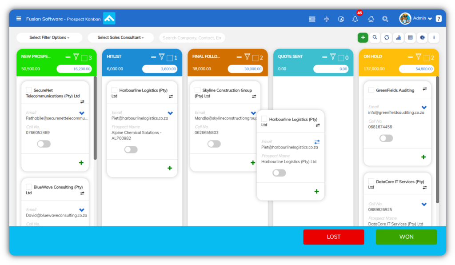The height and width of the screenshot is (265, 455).
Task: Click the green WON button
Action: point(406,237)
